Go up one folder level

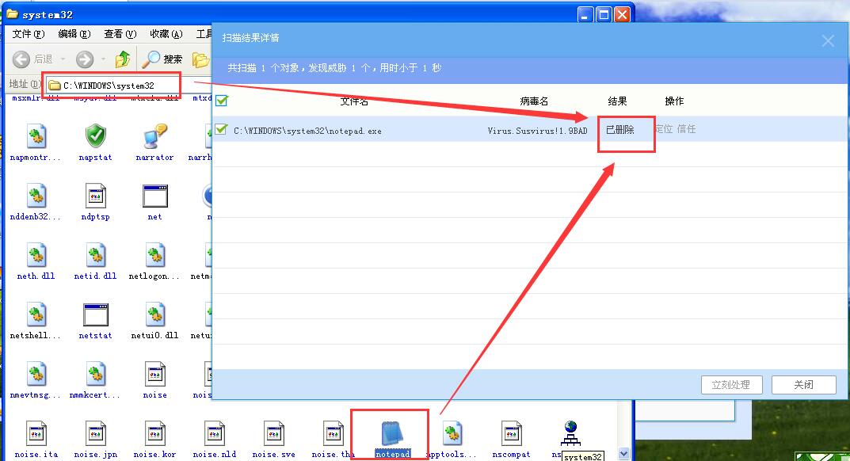[123, 59]
